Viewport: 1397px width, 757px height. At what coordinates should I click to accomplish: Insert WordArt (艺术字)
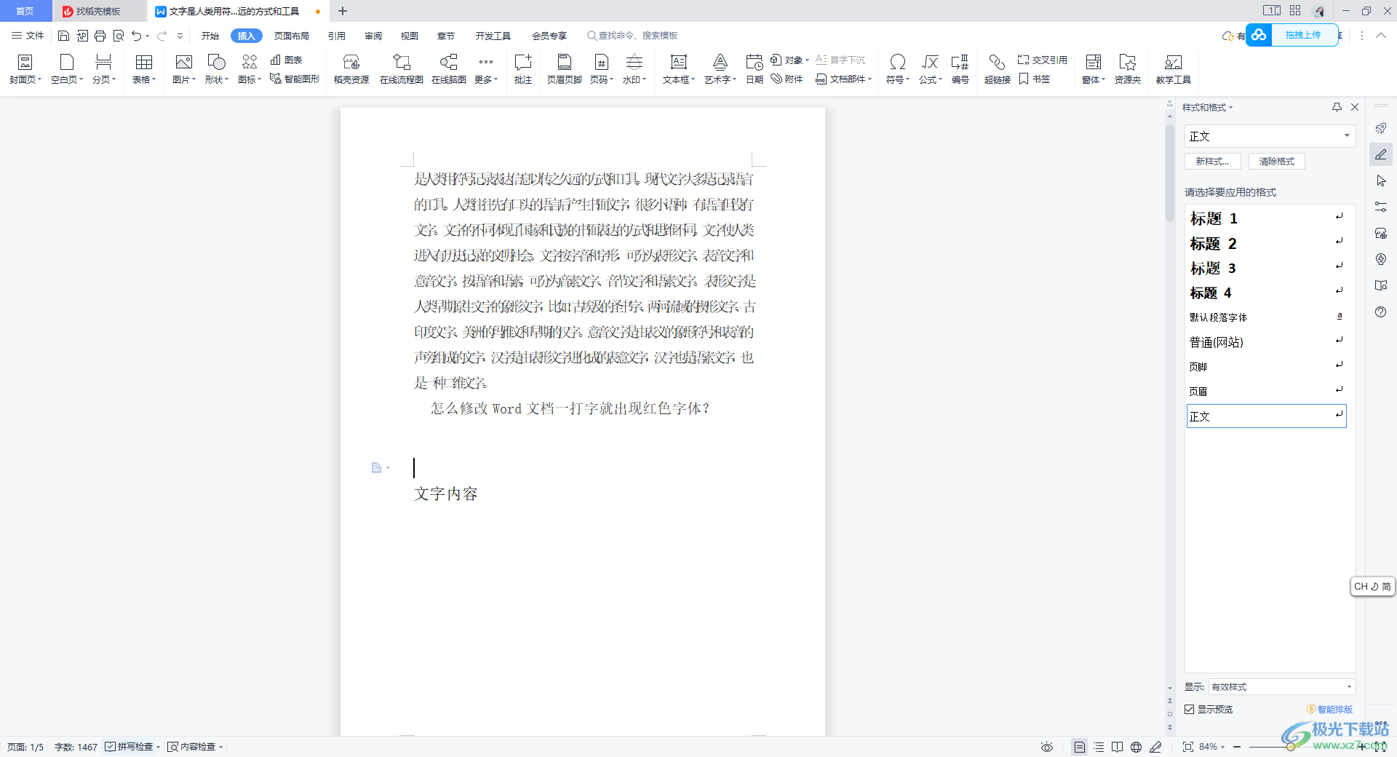pyautogui.click(x=720, y=69)
